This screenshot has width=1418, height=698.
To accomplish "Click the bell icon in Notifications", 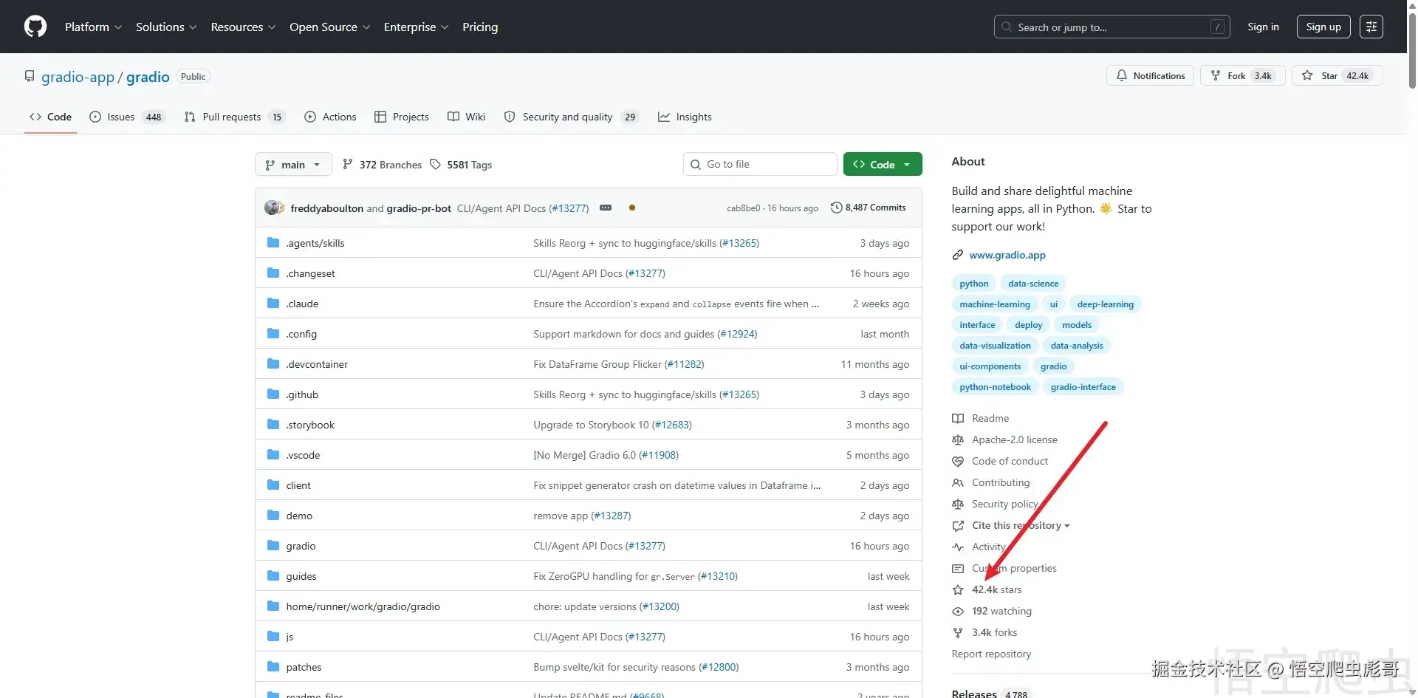I will [x=1122, y=75].
